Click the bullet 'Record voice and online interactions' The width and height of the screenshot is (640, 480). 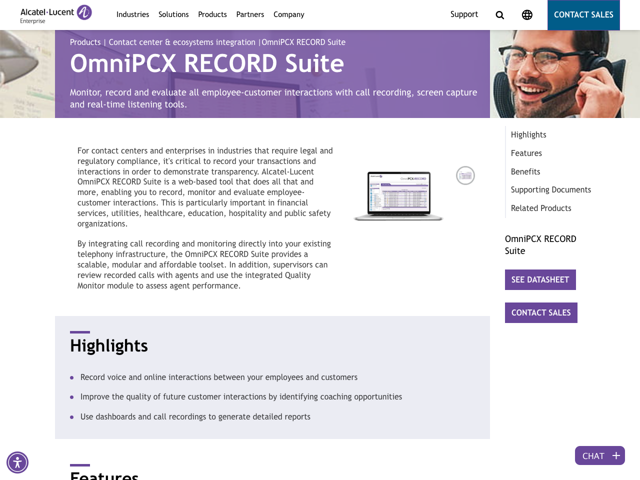coord(219,377)
